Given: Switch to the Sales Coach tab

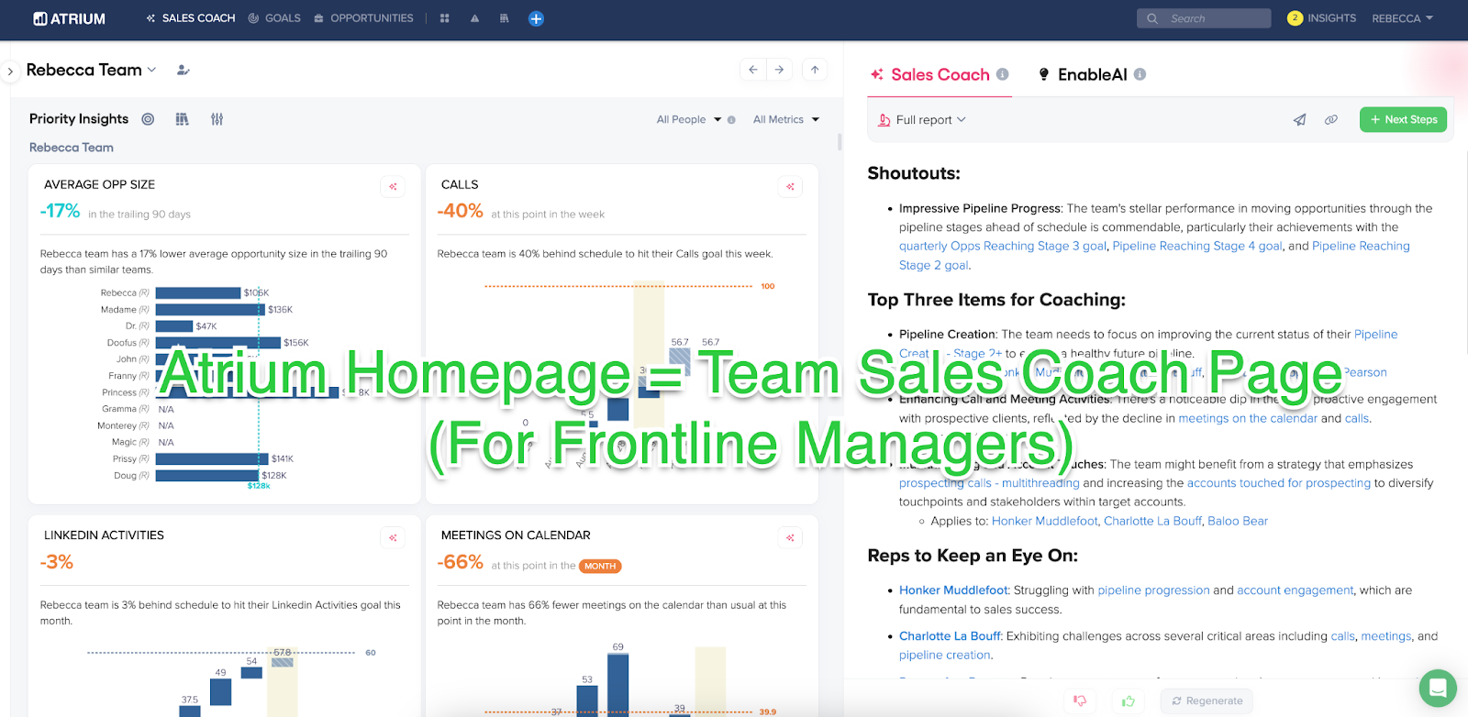Looking at the screenshot, I should [940, 74].
